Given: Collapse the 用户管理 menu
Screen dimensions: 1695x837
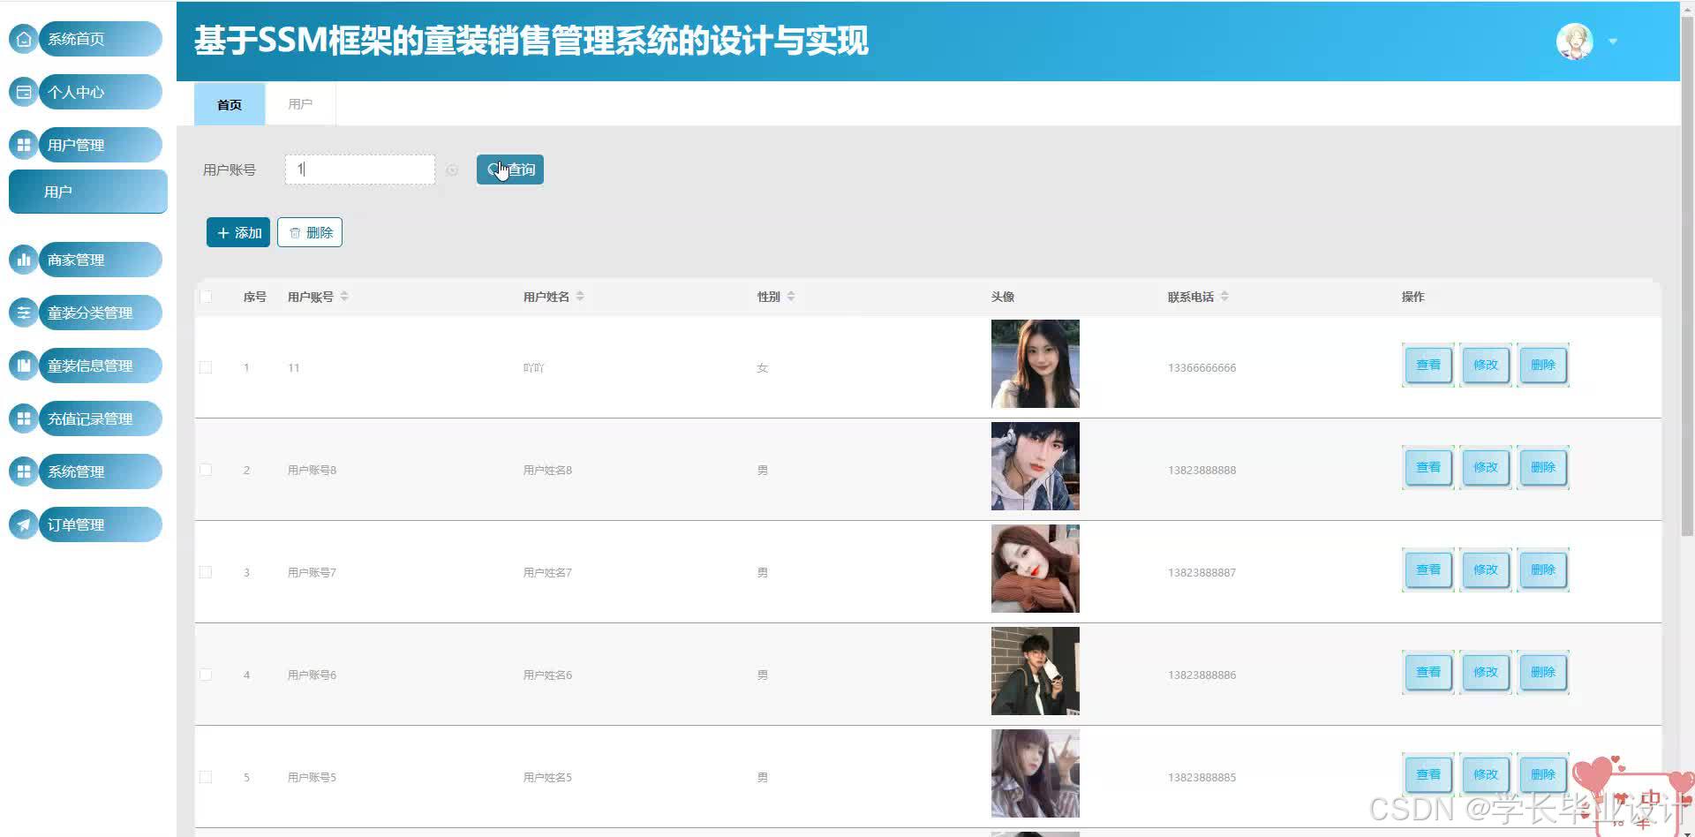Looking at the screenshot, I should [101, 145].
